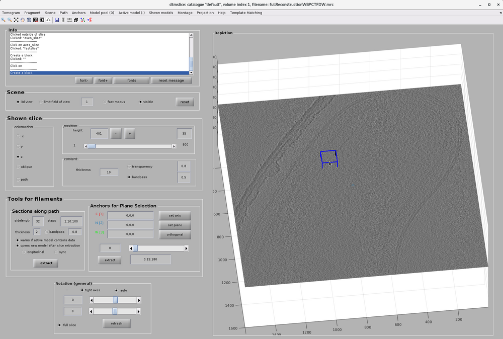503x339 pixels.
Task: Select the Zoom In magnifier tool
Action: [3, 20]
